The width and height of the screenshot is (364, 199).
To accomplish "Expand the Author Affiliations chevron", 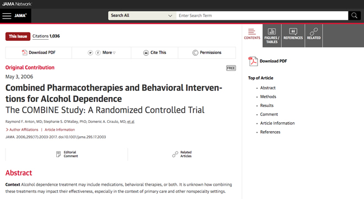I will 7,130.
